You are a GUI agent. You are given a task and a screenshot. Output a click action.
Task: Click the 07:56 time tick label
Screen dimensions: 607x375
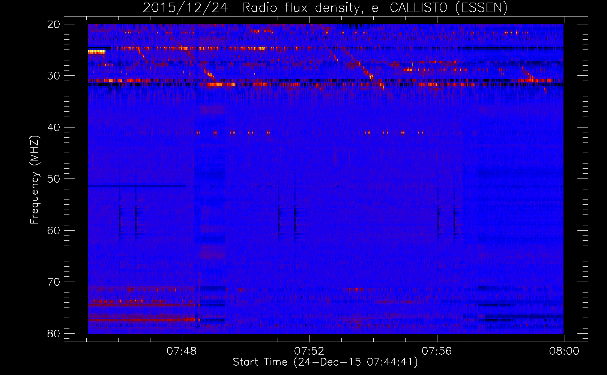tap(437, 351)
